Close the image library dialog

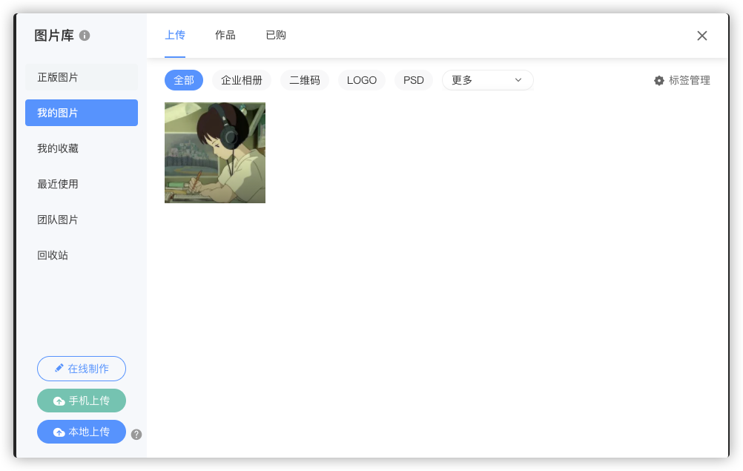pos(701,35)
